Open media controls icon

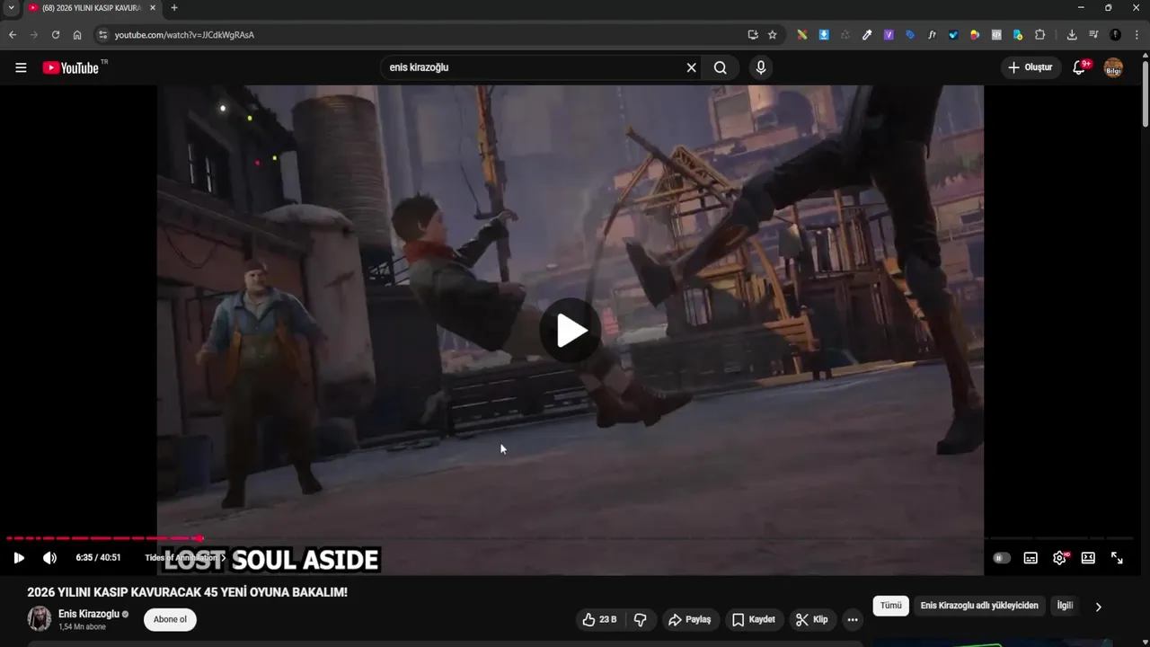[1093, 35]
